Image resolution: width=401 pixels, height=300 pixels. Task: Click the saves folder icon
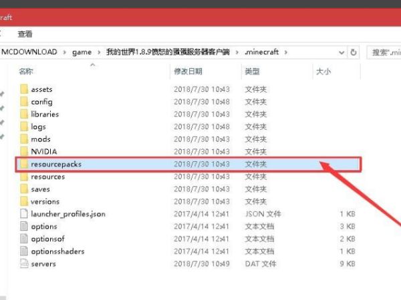click(x=24, y=189)
